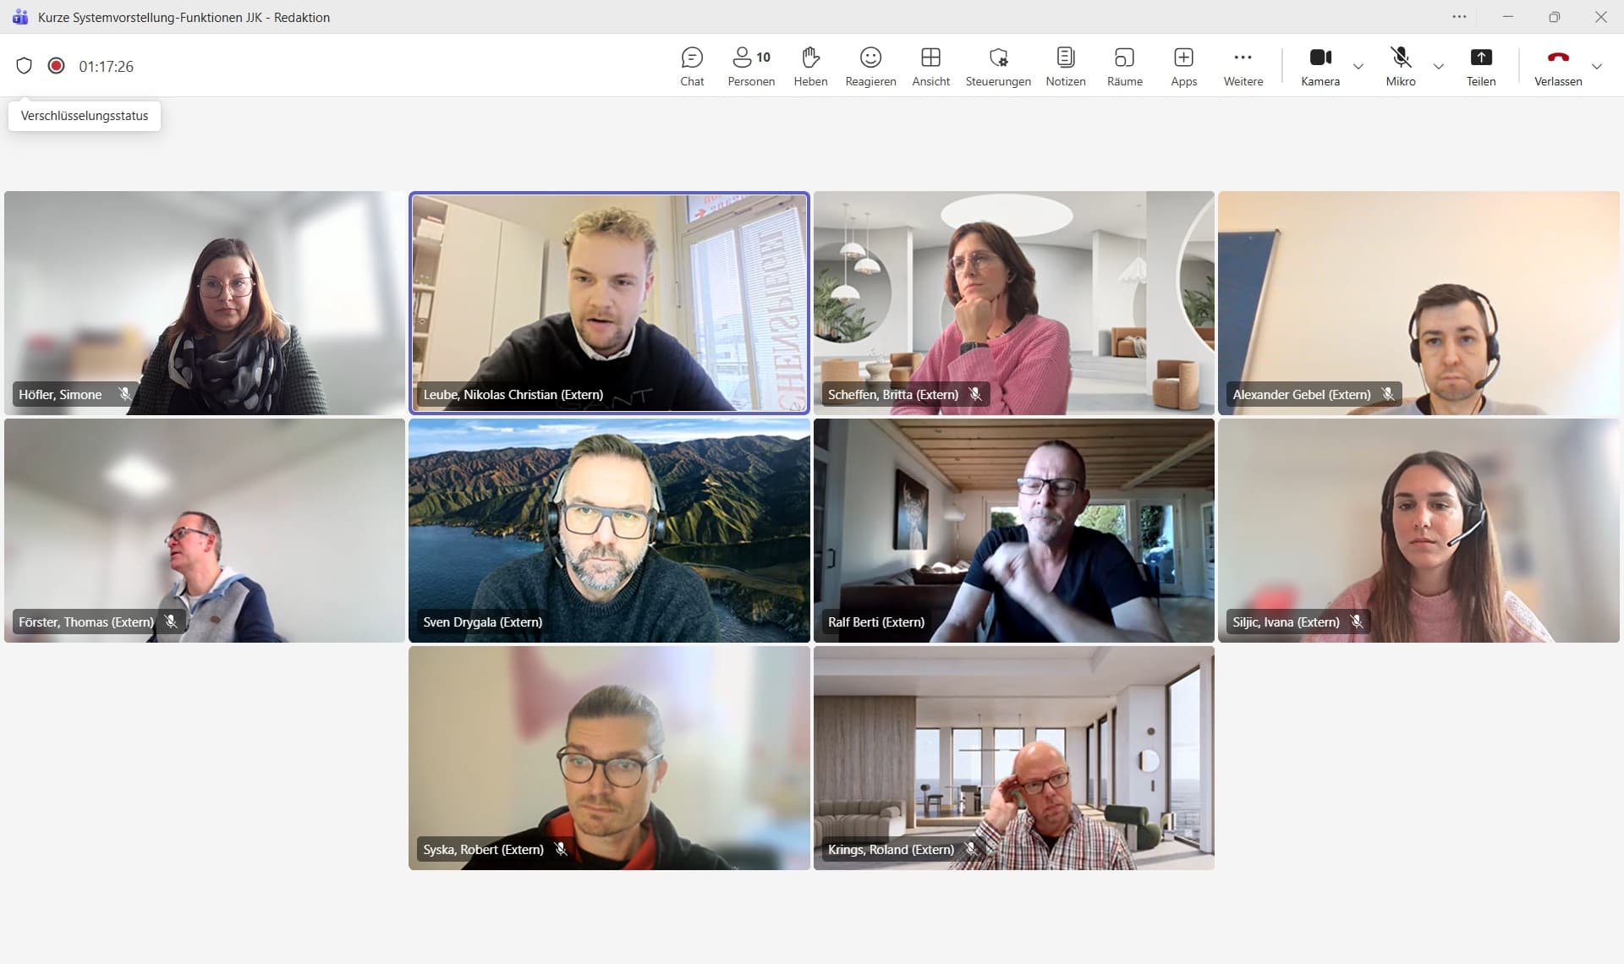Image resolution: width=1624 pixels, height=964 pixels.
Task: Add Apps to the meeting
Action: coord(1183,66)
